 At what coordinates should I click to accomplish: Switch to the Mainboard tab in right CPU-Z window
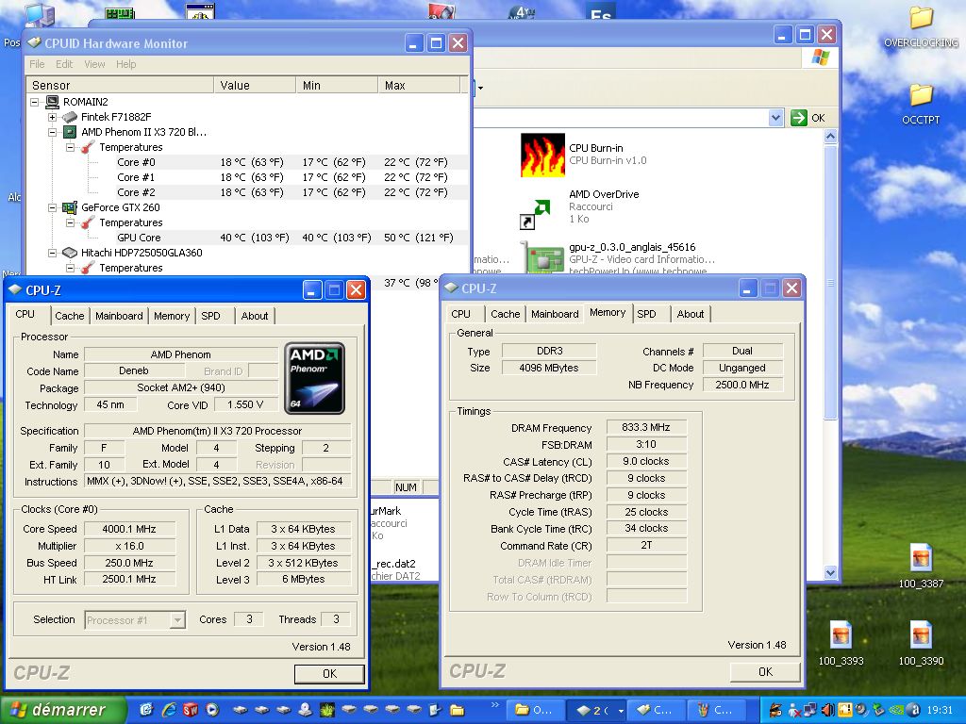tap(556, 314)
